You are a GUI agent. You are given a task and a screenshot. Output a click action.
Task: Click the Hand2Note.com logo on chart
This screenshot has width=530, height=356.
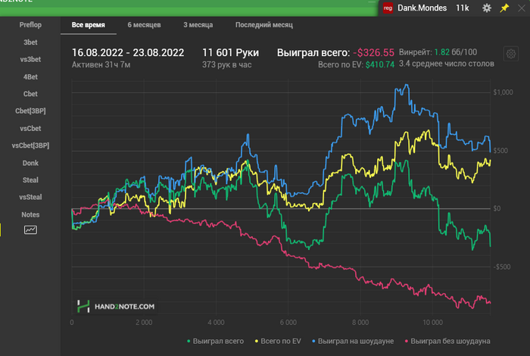pyautogui.click(x=116, y=306)
